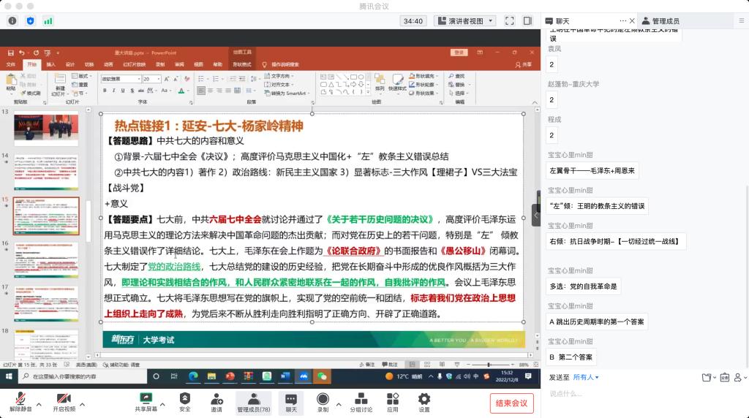749x418 pixels.
Task: Open 分组讨论 breakout rooms
Action: [361, 399]
